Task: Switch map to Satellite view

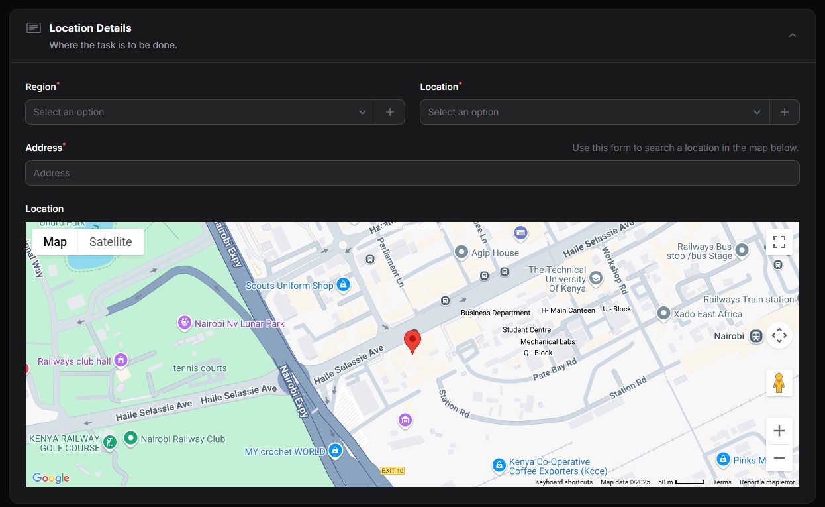Action: pyautogui.click(x=111, y=242)
